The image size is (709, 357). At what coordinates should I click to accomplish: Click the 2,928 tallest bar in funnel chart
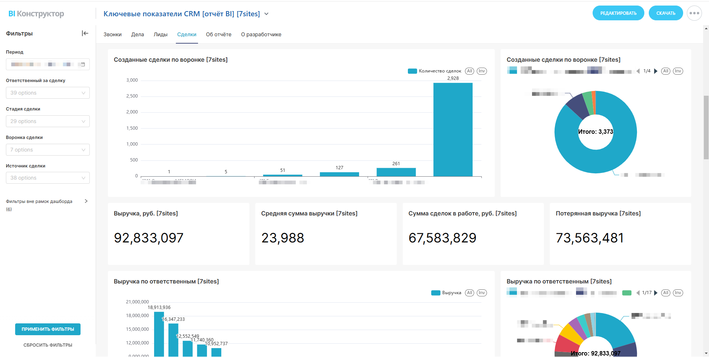click(453, 129)
